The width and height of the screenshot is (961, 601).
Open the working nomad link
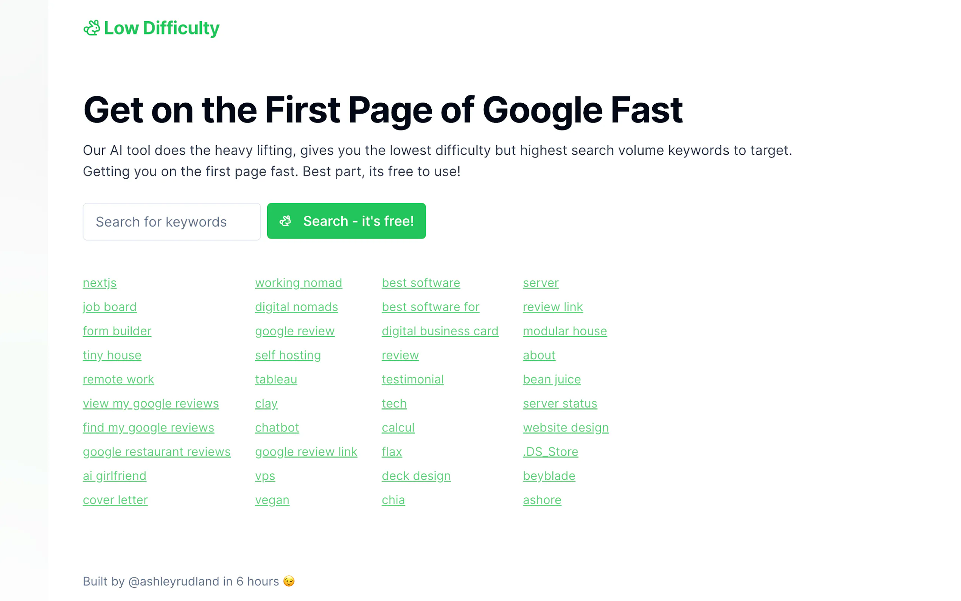[299, 283]
